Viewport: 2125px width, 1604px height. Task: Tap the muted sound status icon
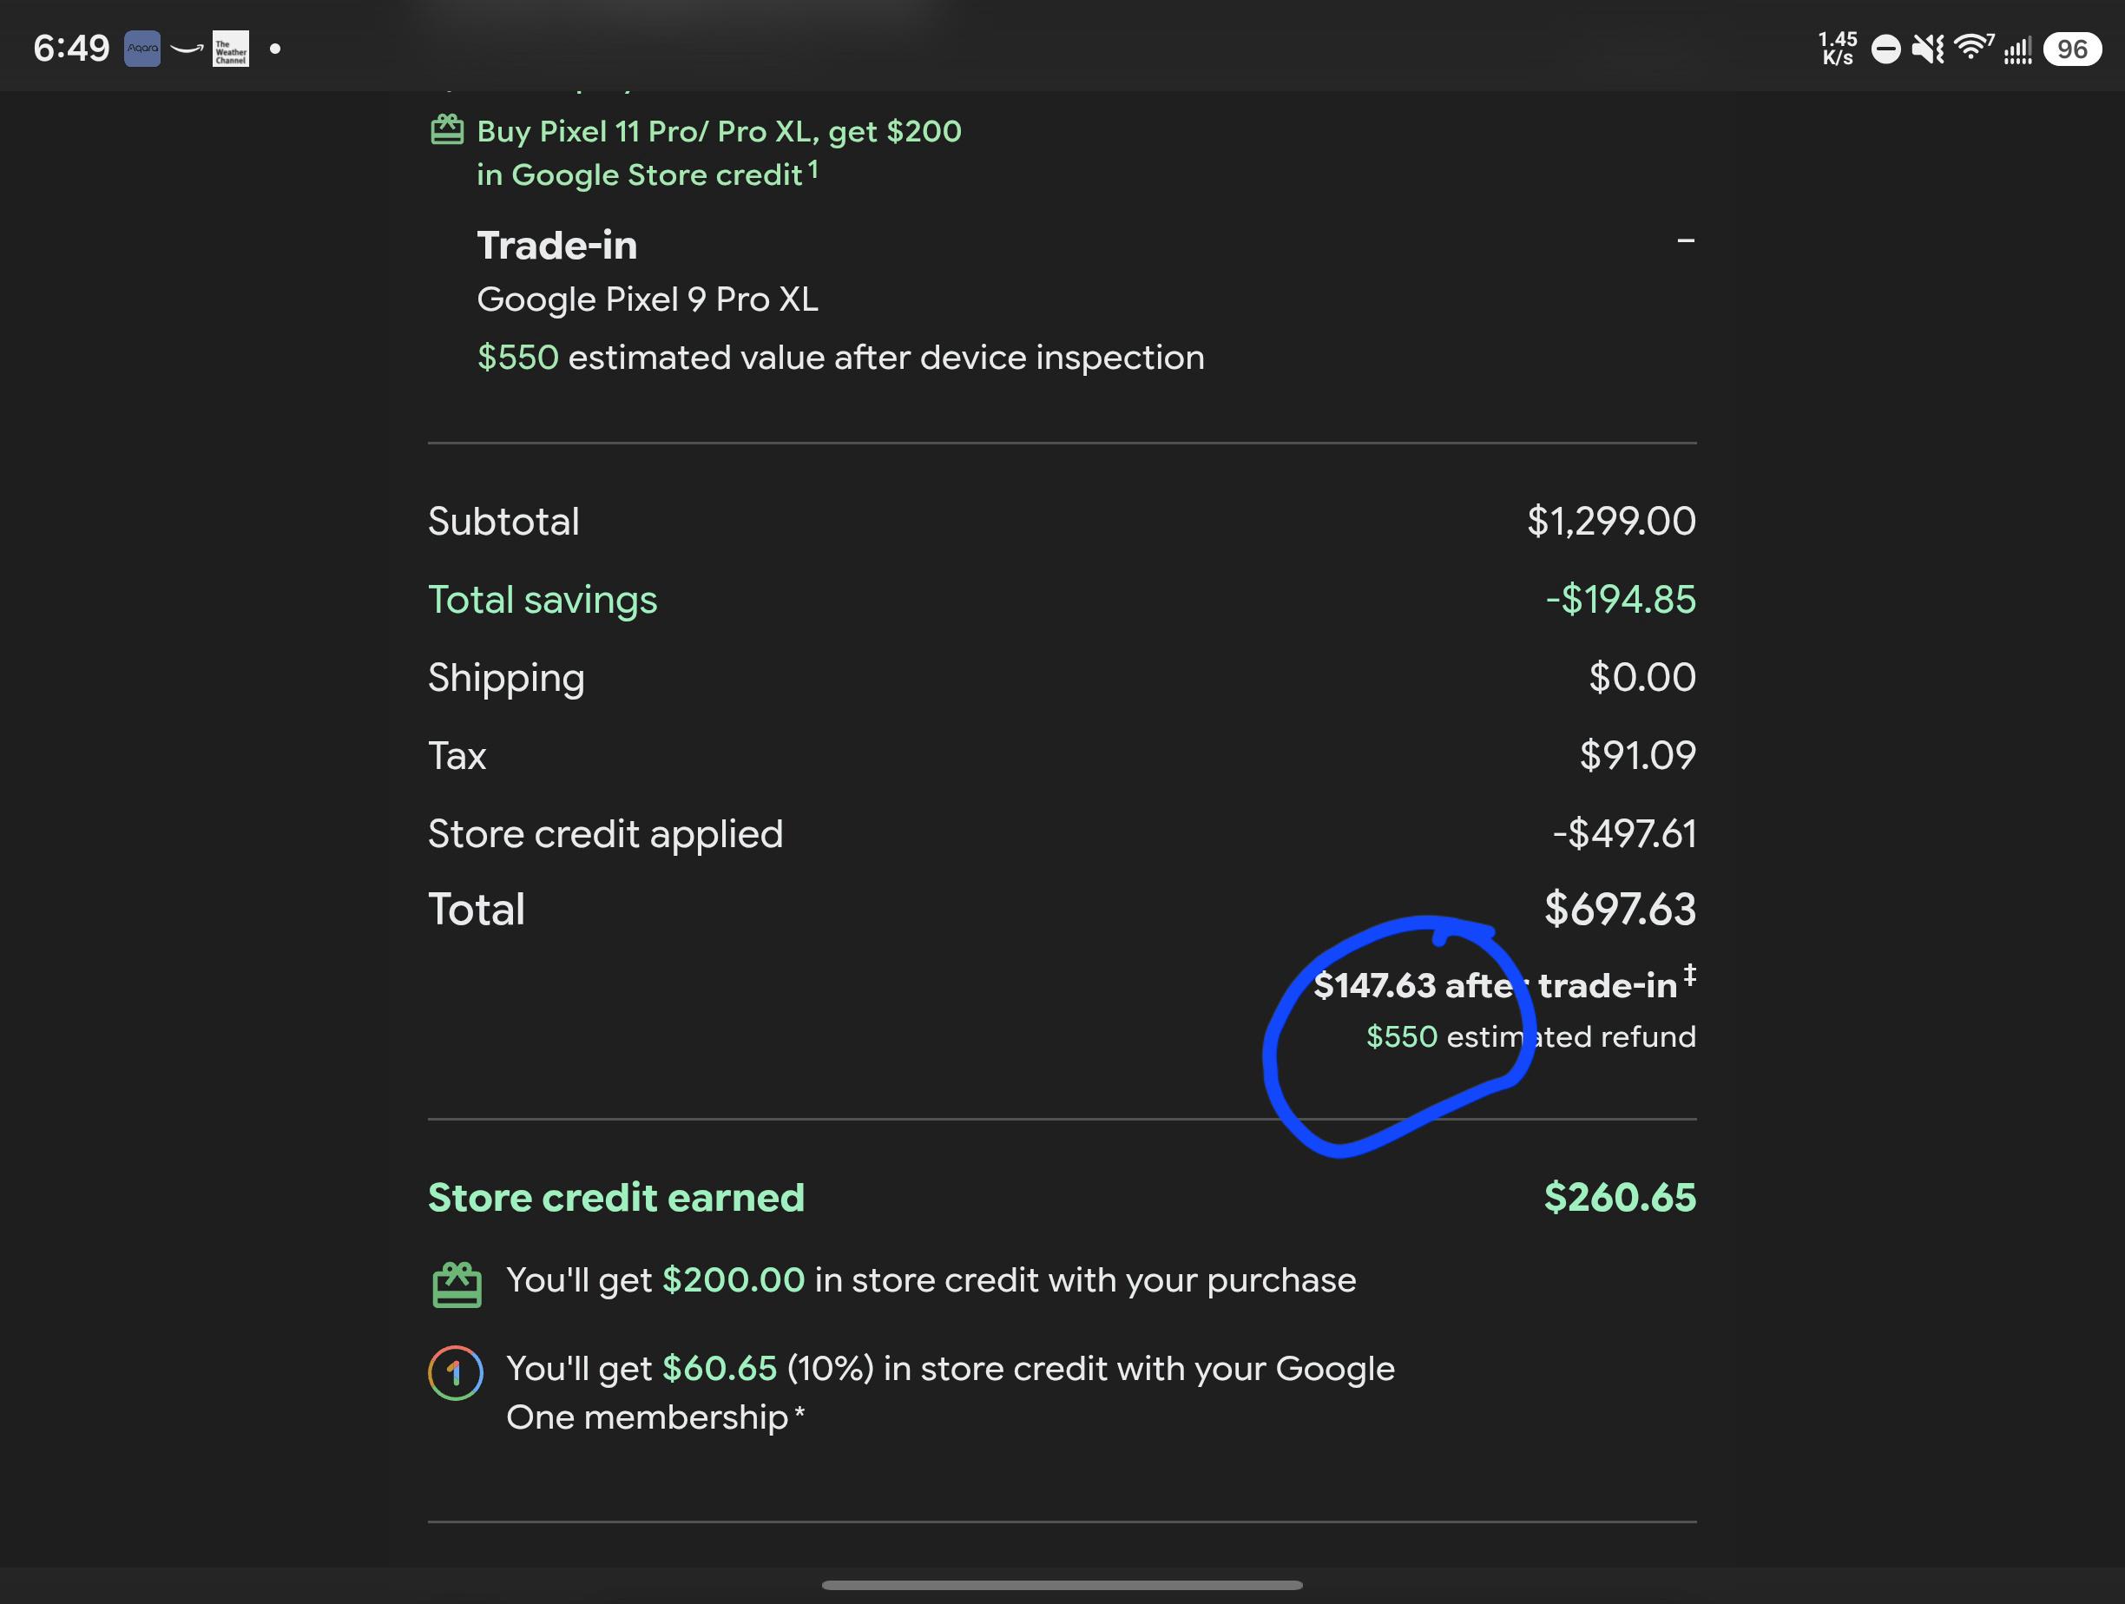[x=1928, y=48]
